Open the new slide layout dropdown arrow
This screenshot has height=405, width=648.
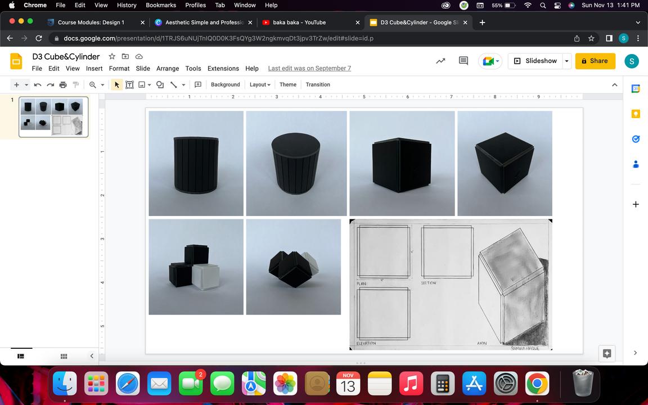click(26, 85)
